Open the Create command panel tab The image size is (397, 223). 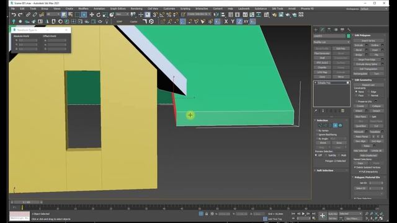coord(316,30)
